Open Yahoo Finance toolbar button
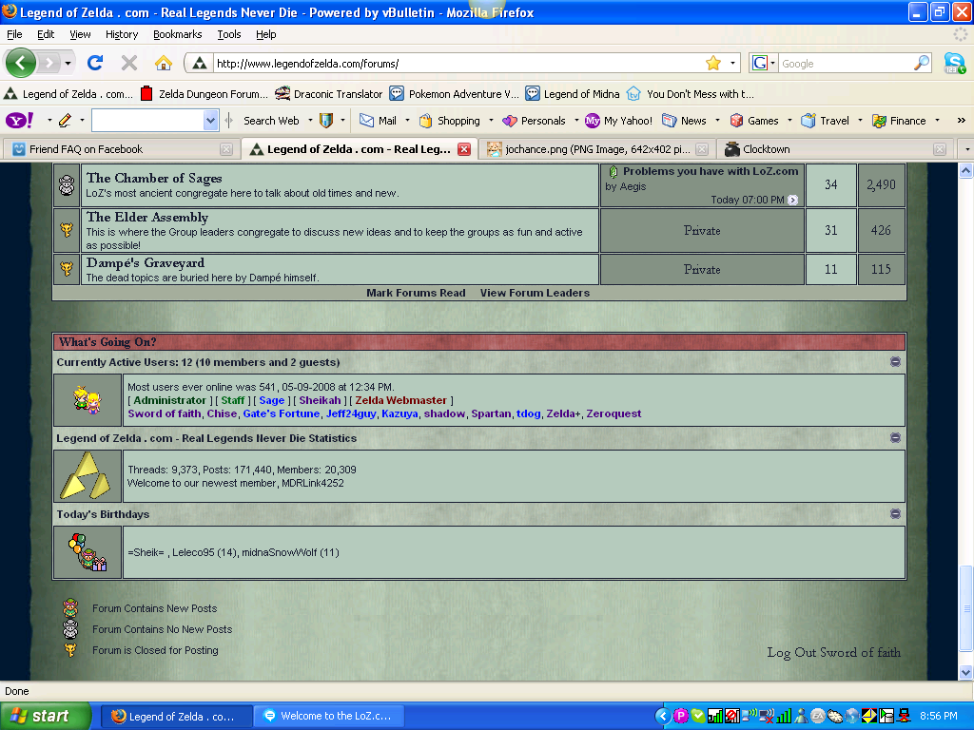 coord(899,121)
